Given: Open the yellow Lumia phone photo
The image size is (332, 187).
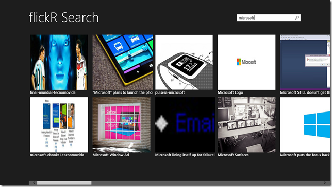Looking at the screenshot, I should 123,62.
